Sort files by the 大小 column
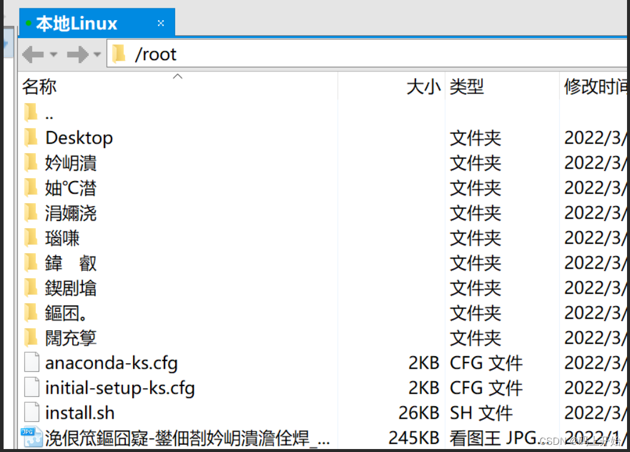 tap(423, 87)
